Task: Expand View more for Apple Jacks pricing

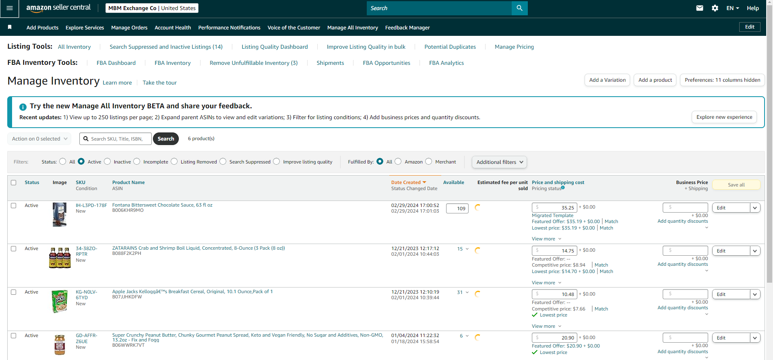Action: pos(546,326)
